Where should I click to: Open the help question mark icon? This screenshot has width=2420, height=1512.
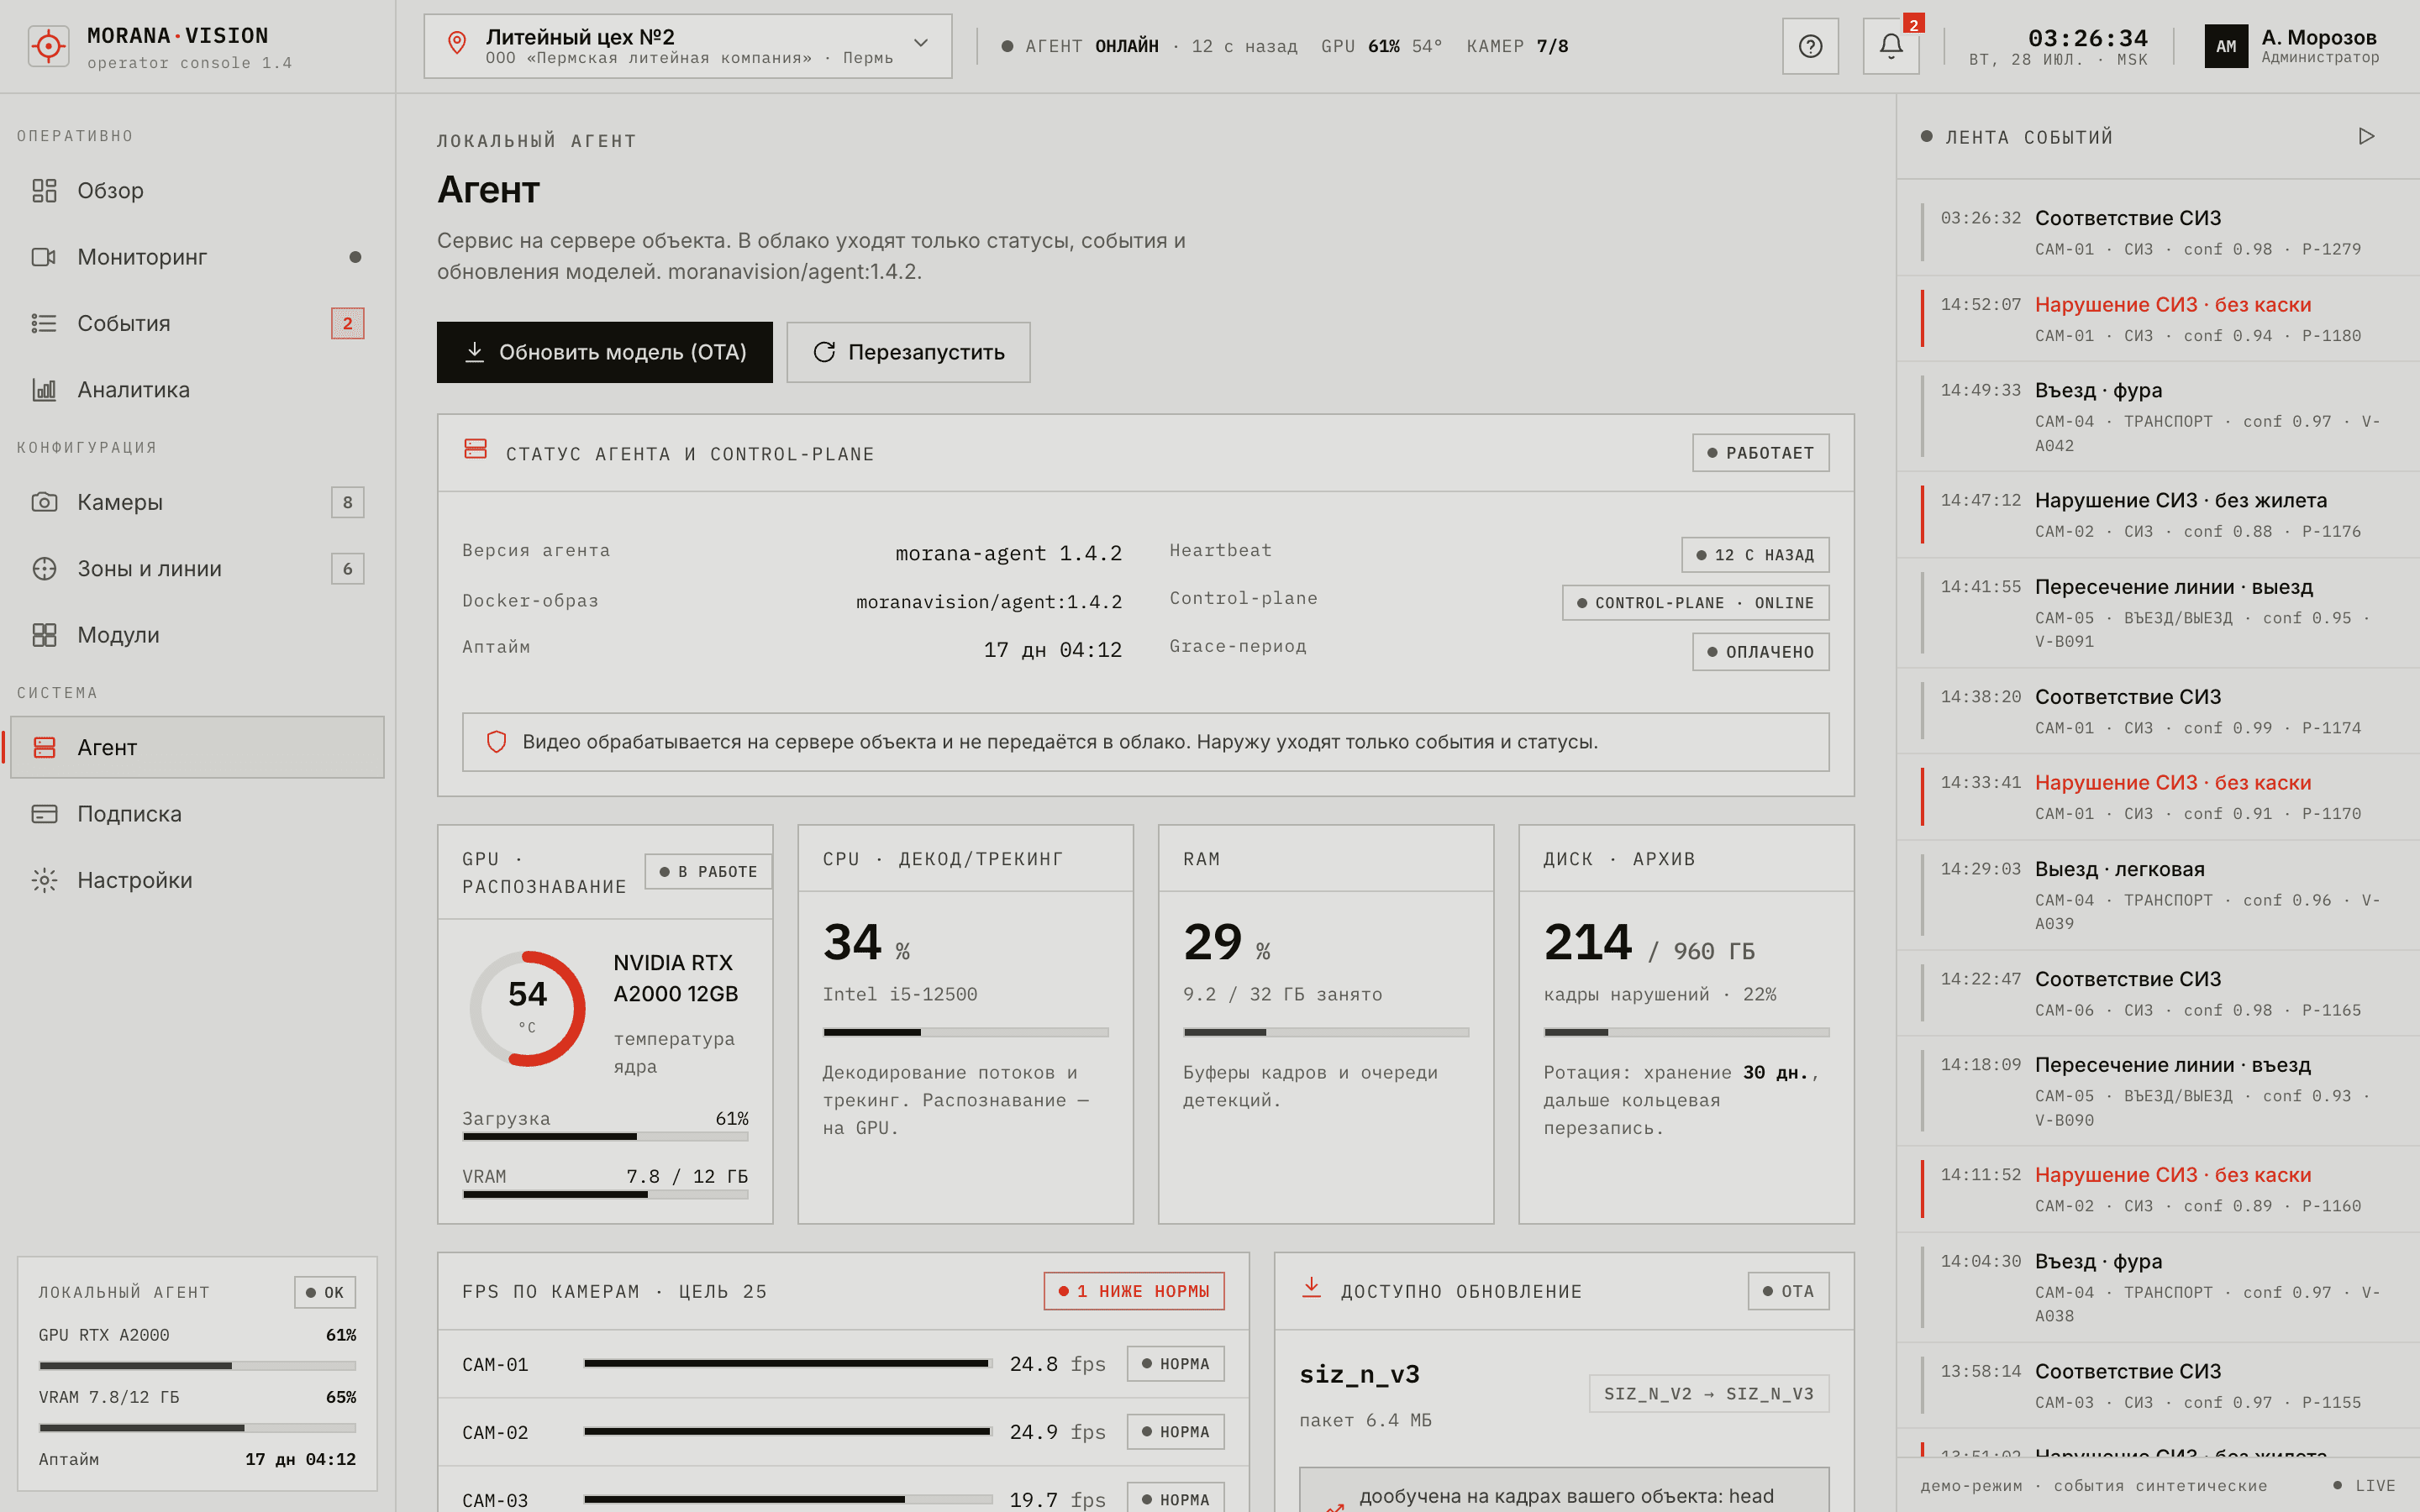1810,46
